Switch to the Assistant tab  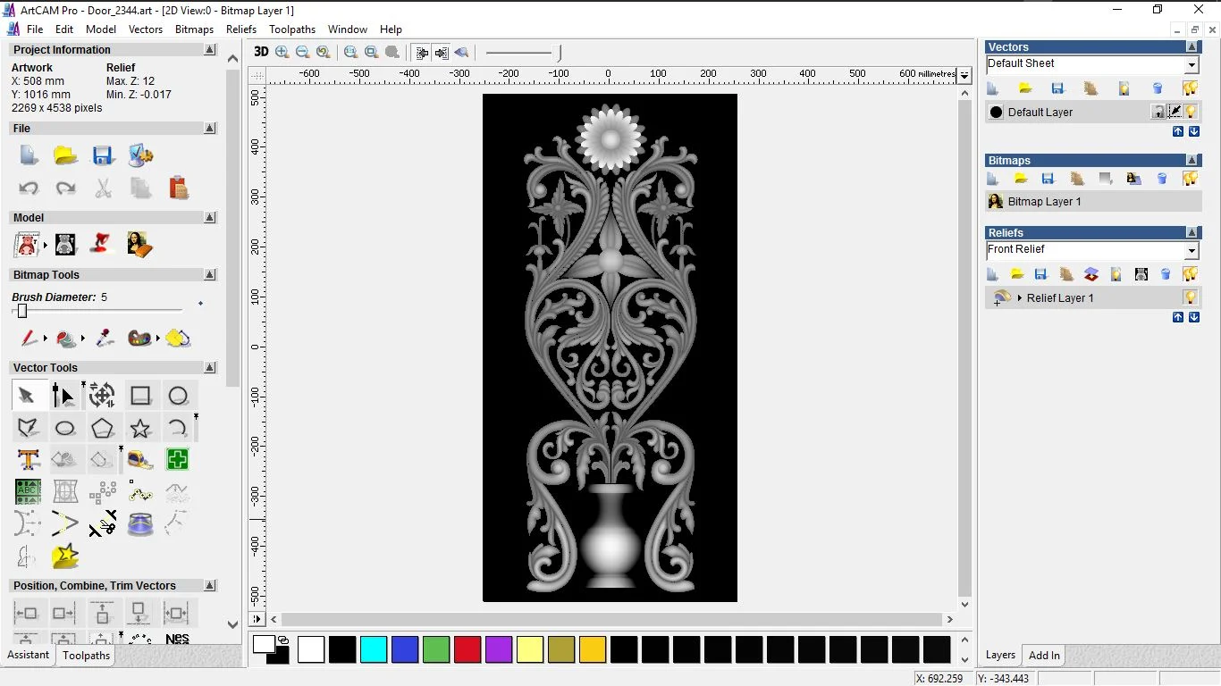(x=29, y=655)
